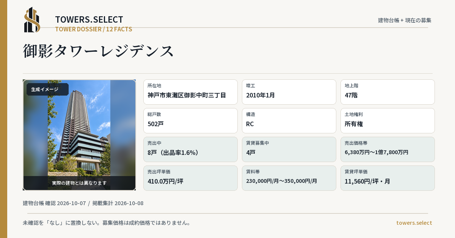Viewport: 455px width, 238px height.
Task: Click the 売出坪単価 410.0万円 card
Action: (x=190, y=178)
